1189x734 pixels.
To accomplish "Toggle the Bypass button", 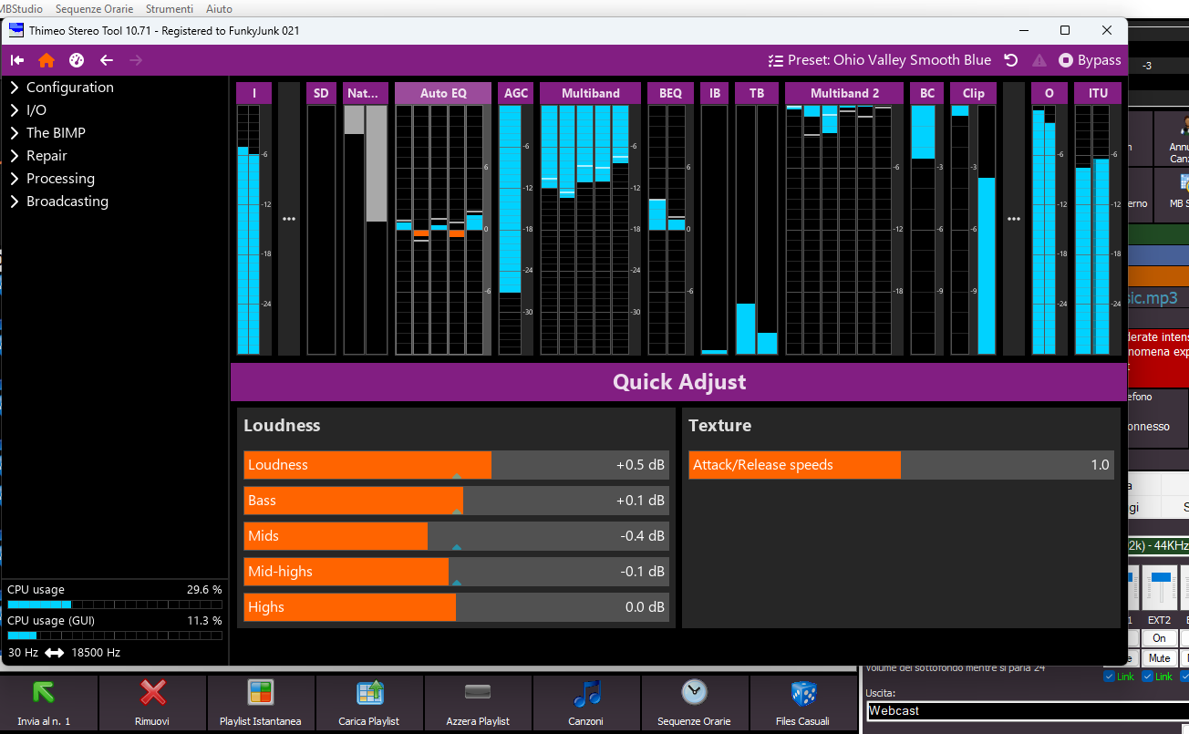I will pos(1090,60).
